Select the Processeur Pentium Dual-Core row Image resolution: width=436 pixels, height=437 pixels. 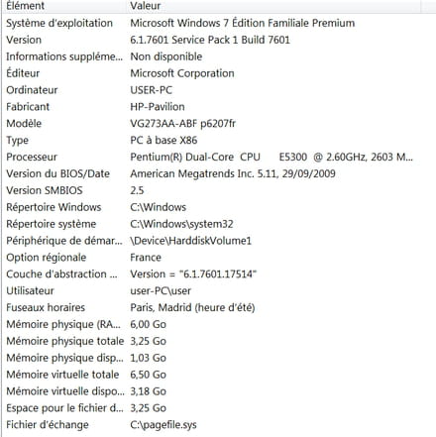pos(219,157)
